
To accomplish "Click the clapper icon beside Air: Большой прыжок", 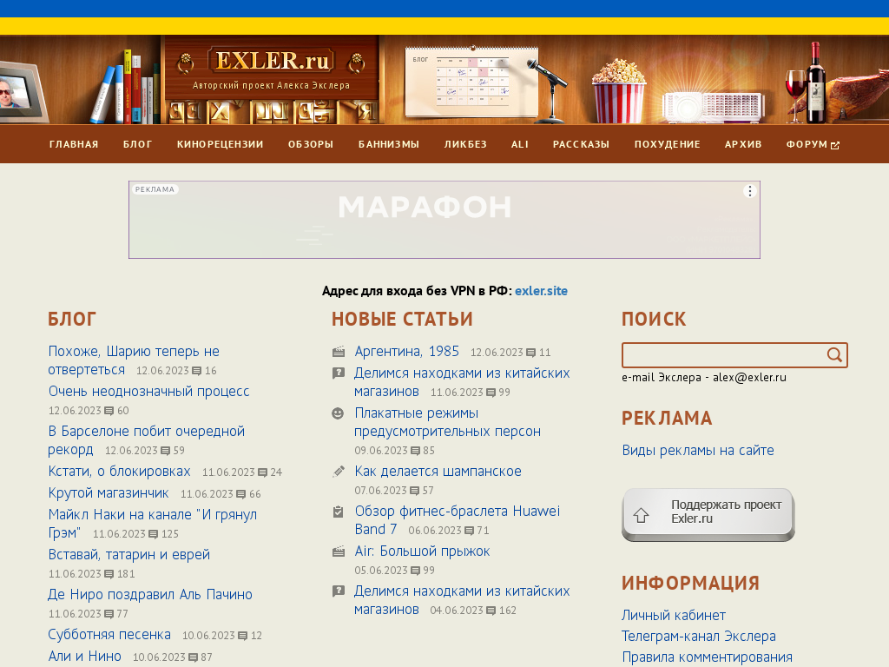I will pos(339,551).
